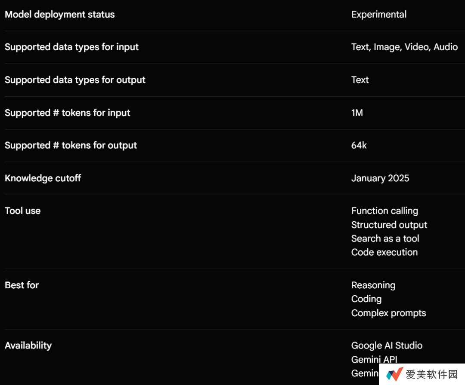Click the "Tool use" row label
Viewport: 465px width, 385px height.
tap(22, 211)
